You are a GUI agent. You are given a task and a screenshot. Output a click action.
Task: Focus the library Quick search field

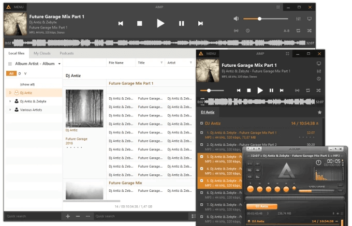[141, 216]
